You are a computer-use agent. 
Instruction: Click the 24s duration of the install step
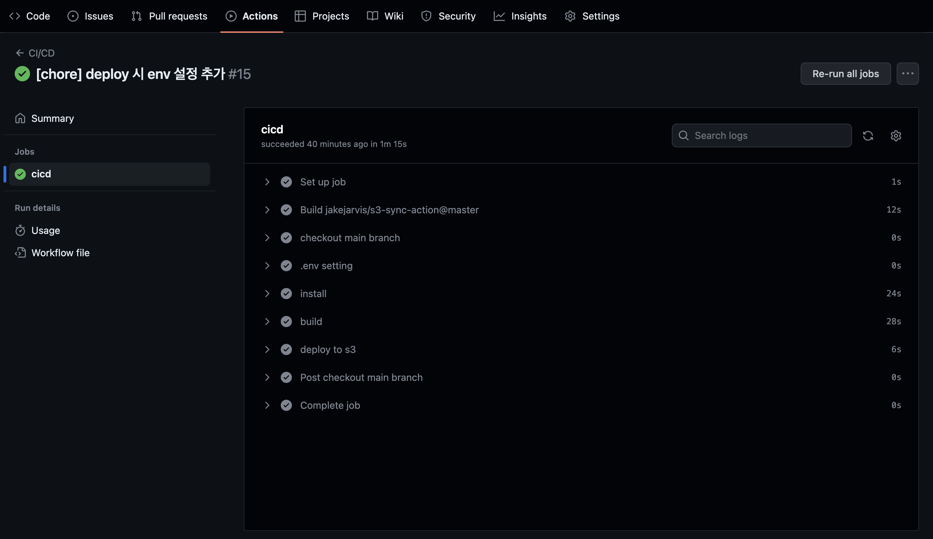pyautogui.click(x=894, y=294)
